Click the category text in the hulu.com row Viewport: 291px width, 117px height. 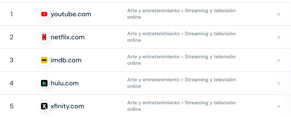click(x=181, y=83)
